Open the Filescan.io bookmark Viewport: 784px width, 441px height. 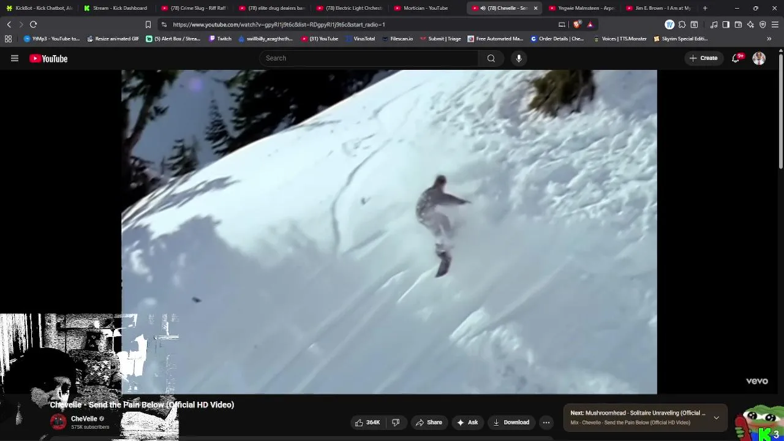pyautogui.click(x=397, y=39)
